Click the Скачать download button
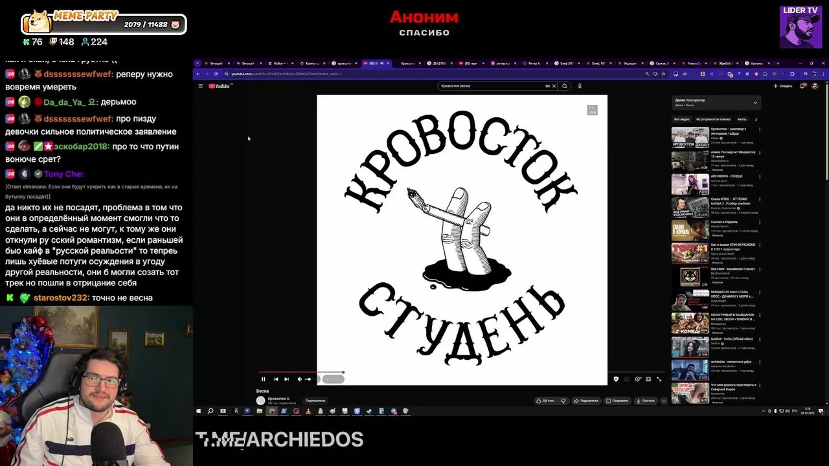This screenshot has width=829, height=466. (646, 401)
